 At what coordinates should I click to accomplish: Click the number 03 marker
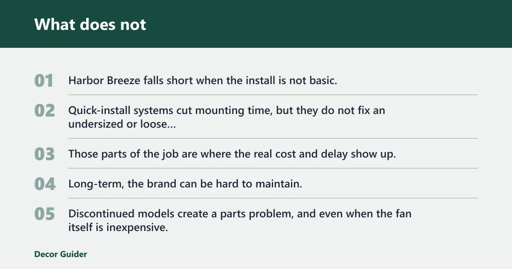tap(45, 154)
